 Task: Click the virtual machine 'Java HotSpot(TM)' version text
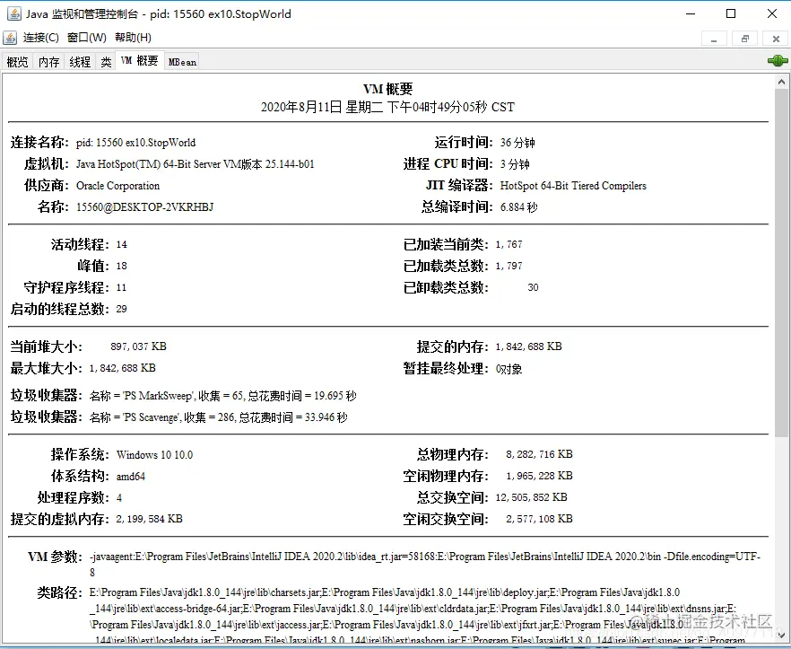click(x=196, y=164)
